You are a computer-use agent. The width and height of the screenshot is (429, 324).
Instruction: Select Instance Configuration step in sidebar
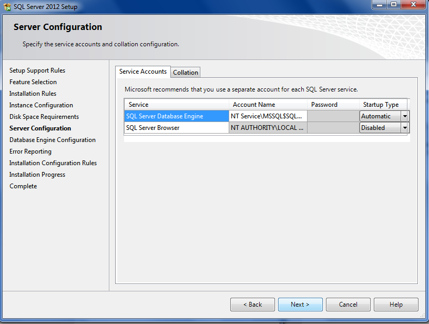point(41,105)
